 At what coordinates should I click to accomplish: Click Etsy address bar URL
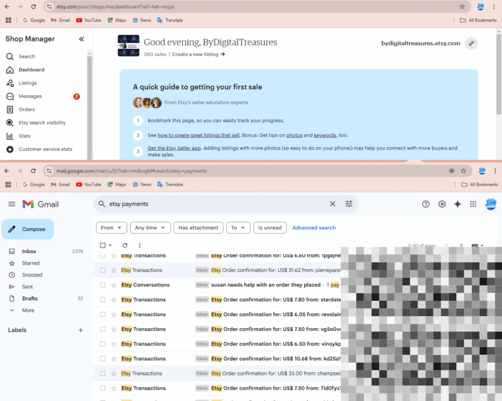pos(115,7)
